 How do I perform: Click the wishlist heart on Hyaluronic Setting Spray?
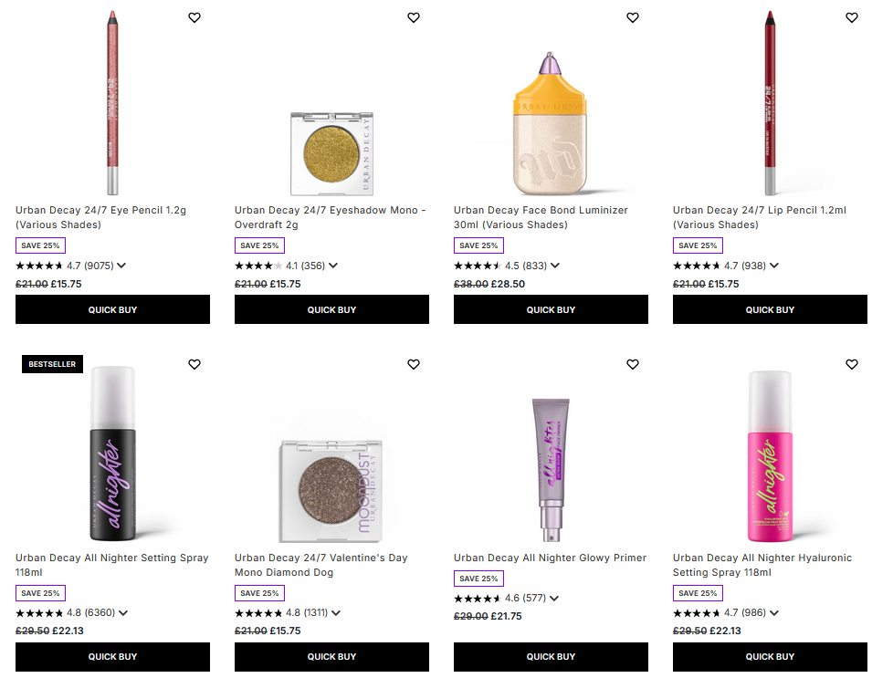point(851,364)
